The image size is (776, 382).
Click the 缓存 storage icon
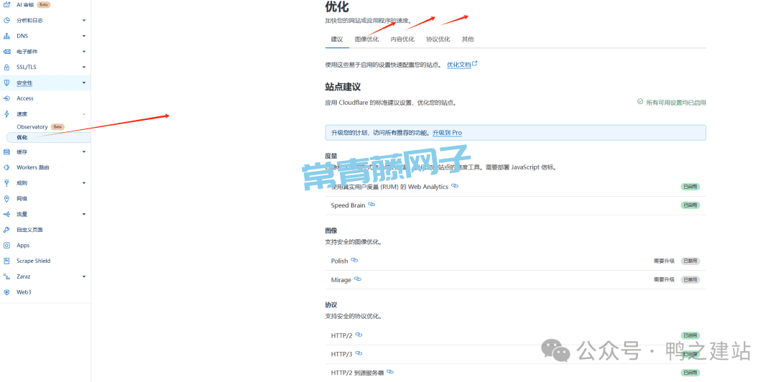6,152
